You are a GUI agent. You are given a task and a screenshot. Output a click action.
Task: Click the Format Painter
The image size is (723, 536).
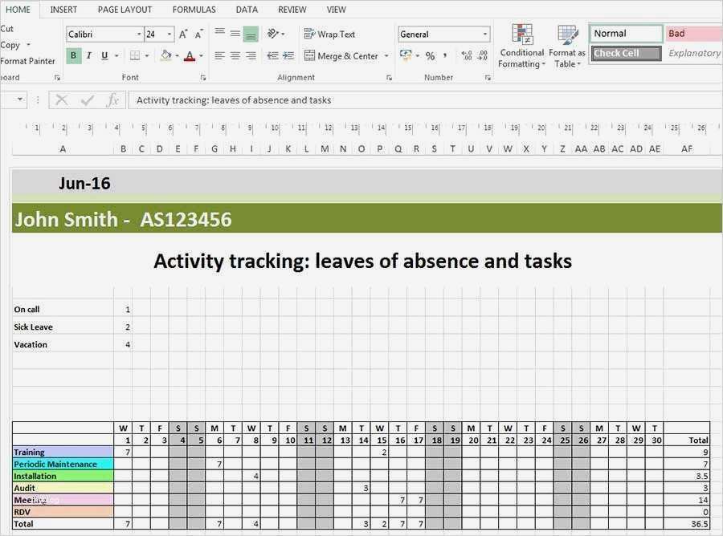[x=27, y=61]
